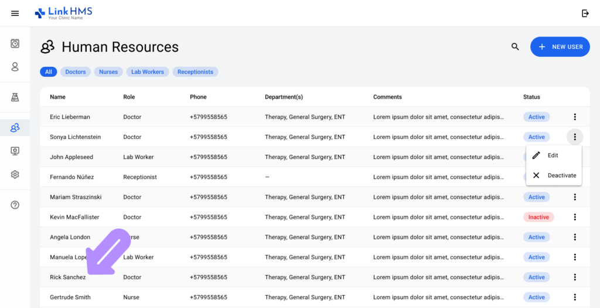600x308 pixels.
Task: Select the Human Resources sidebar icon
Action: point(15,127)
